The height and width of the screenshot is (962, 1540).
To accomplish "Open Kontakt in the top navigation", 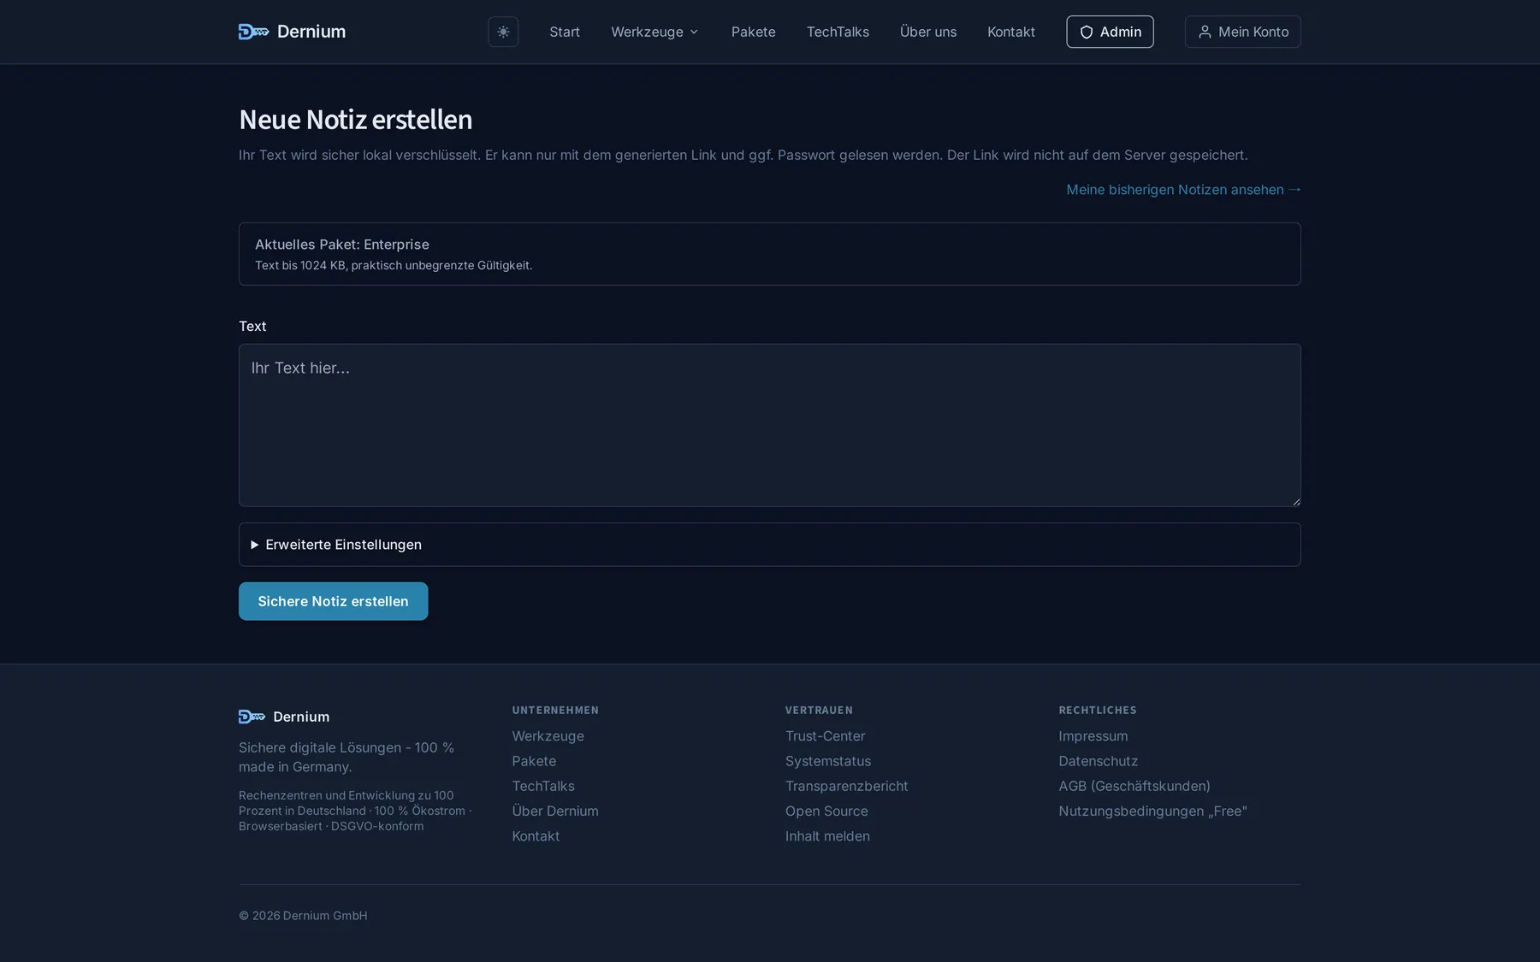I will 1011,32.
